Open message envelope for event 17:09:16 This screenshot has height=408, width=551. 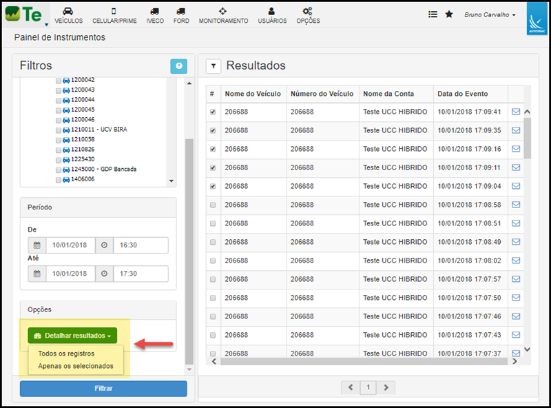(x=515, y=149)
